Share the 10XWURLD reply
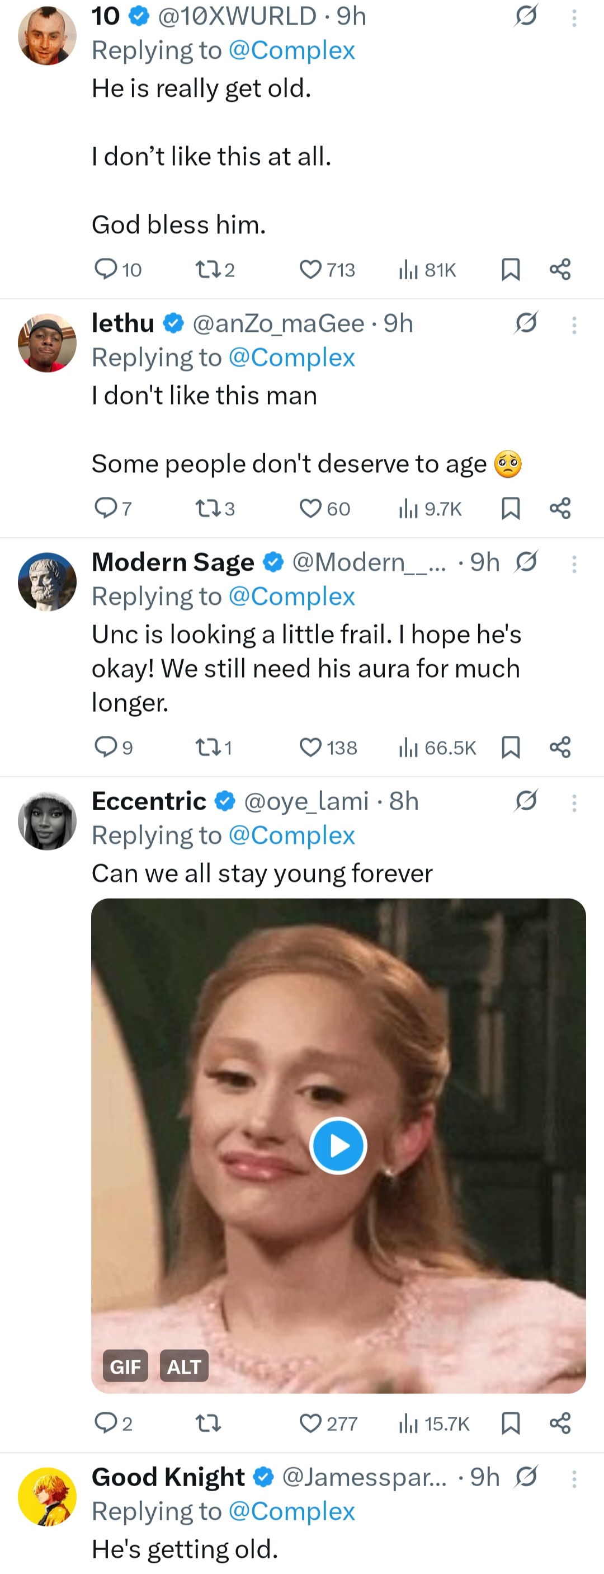Viewport: 604px width, 1574px height. (560, 270)
